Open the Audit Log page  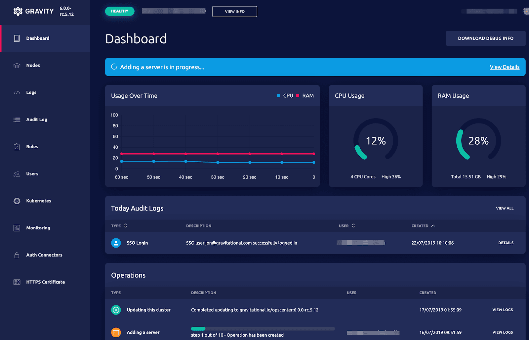click(37, 120)
